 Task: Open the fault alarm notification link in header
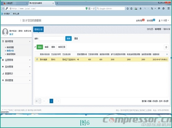140,20
